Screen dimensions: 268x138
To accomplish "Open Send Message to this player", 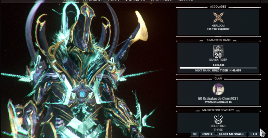I will (x=232, y=134).
